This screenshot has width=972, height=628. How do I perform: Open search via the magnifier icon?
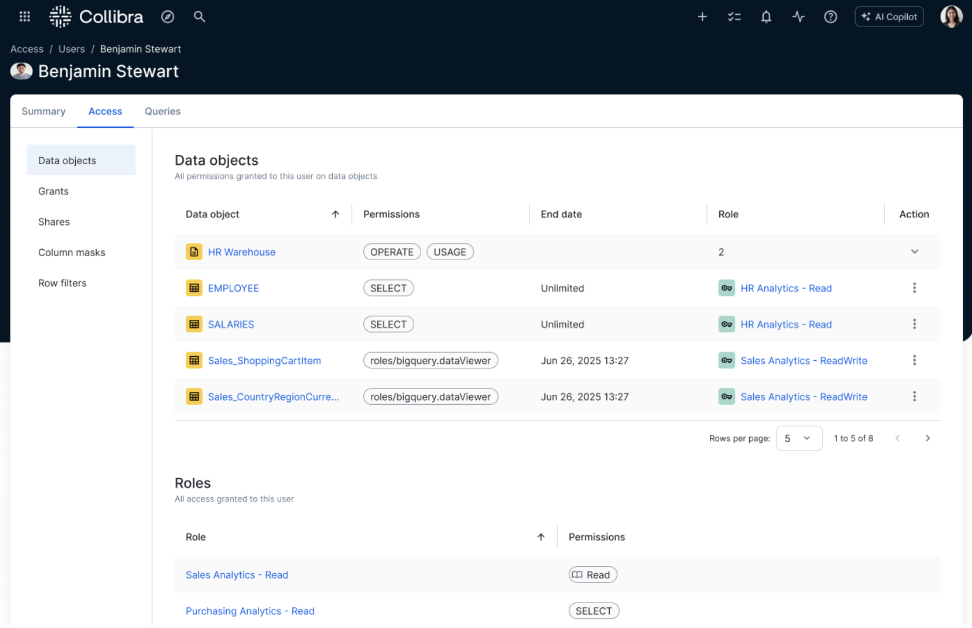(x=199, y=17)
